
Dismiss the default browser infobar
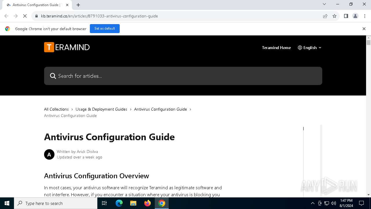coord(364,29)
